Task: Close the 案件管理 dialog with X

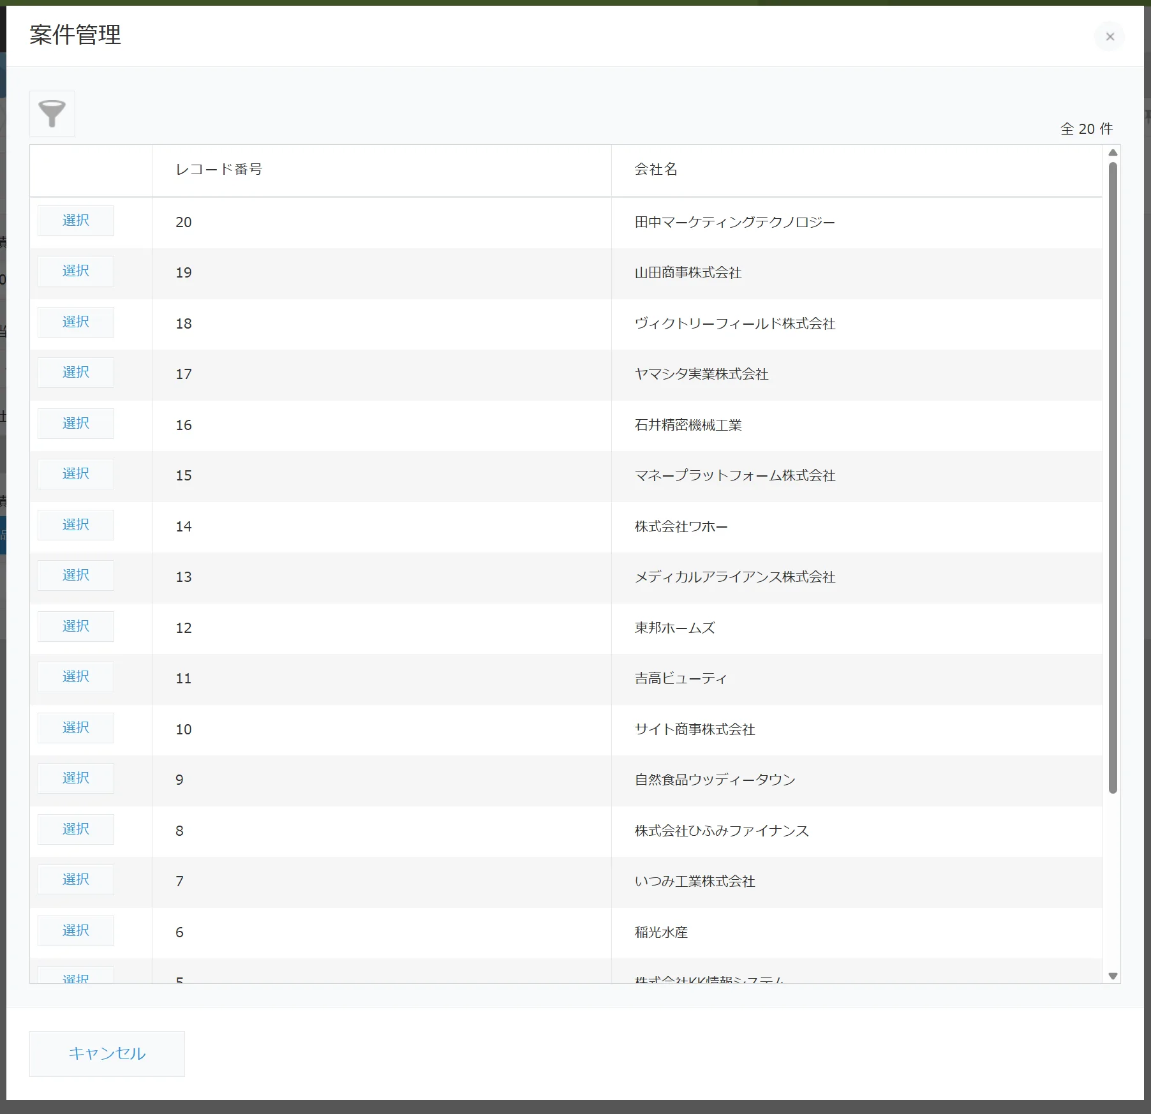Action: 1110,36
